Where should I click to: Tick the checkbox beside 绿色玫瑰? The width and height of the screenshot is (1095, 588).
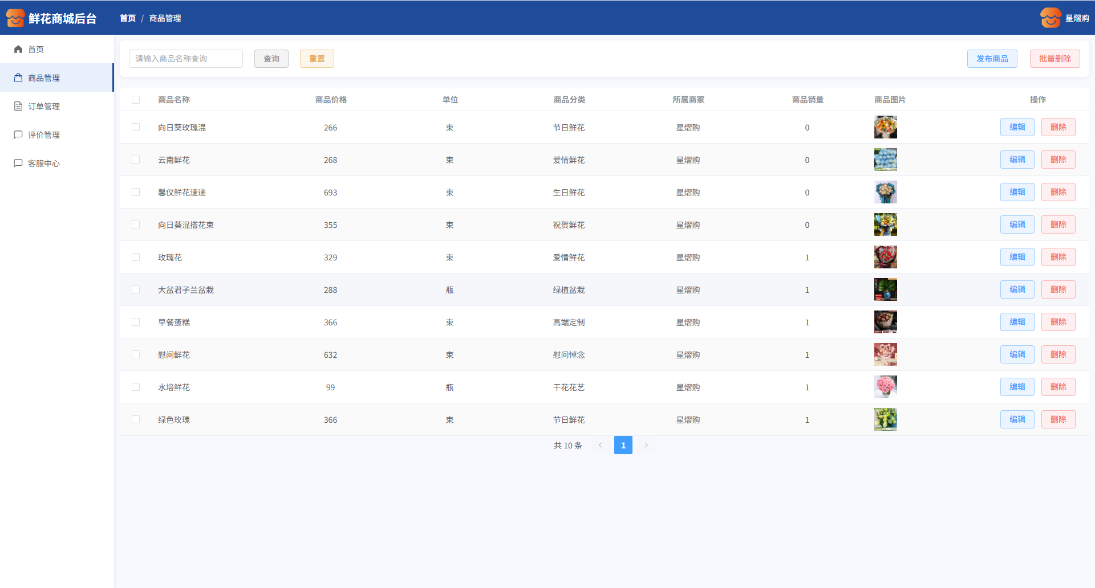136,419
